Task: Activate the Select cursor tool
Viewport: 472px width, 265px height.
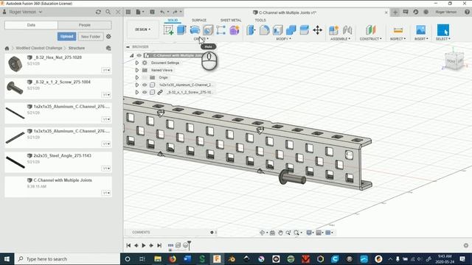Action: coord(443,30)
